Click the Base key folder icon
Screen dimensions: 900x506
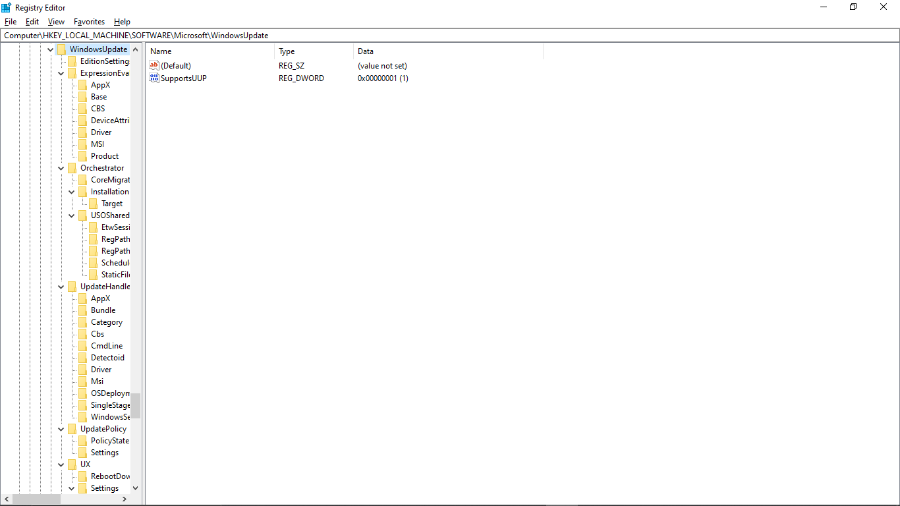[83, 97]
